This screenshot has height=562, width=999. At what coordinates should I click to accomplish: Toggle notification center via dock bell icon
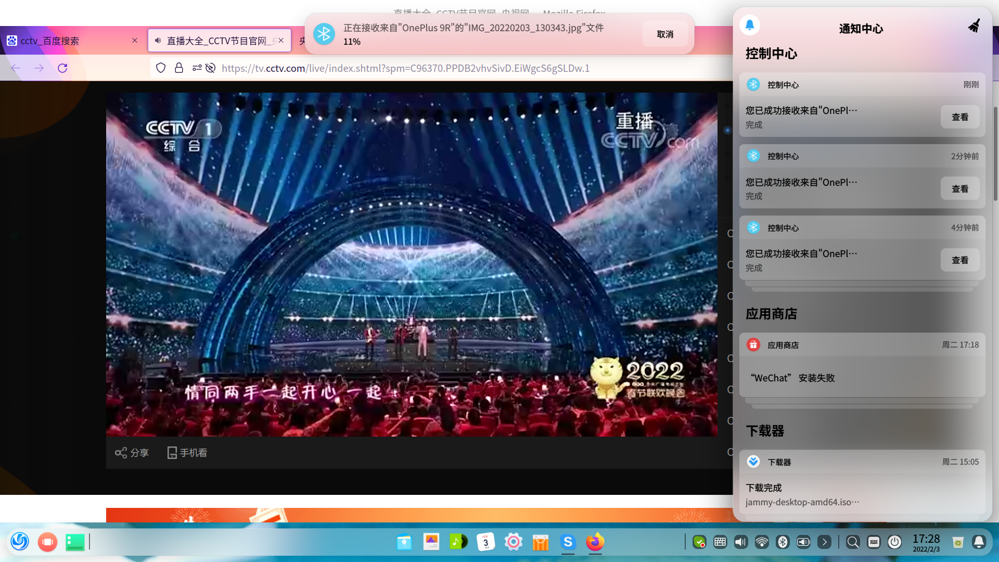pos(979,542)
